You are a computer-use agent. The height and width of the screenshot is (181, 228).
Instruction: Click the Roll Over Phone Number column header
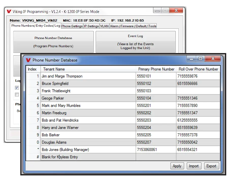click(x=198, y=69)
